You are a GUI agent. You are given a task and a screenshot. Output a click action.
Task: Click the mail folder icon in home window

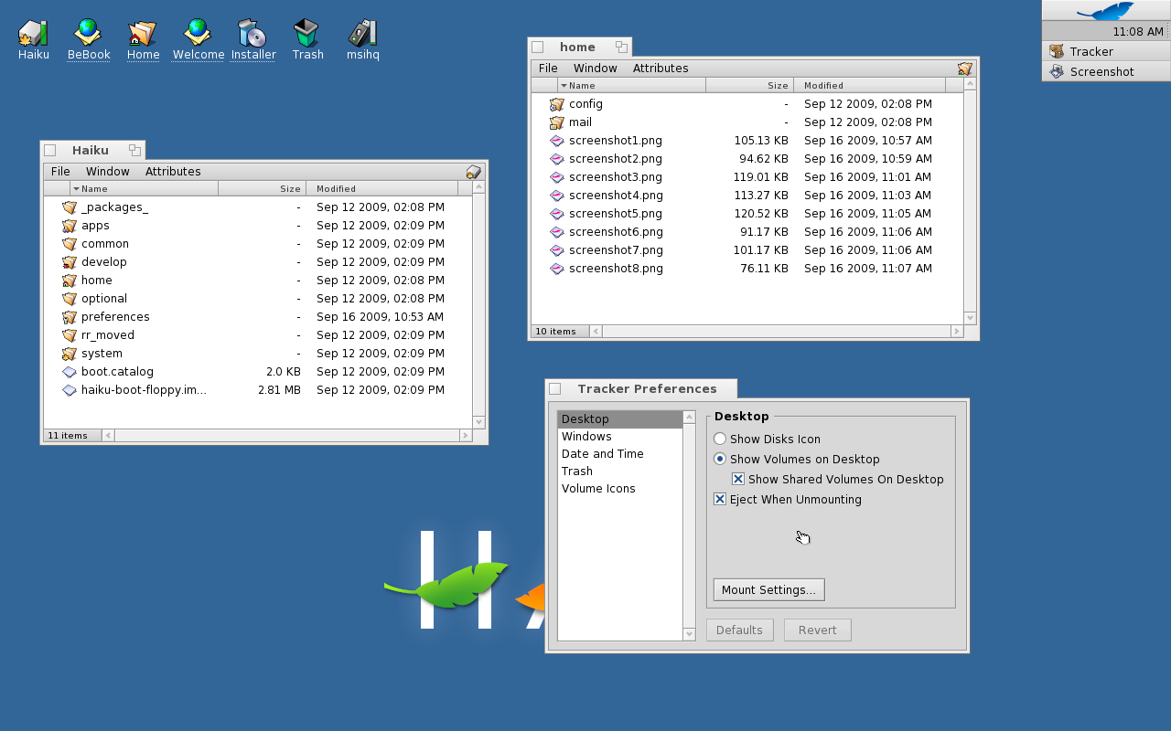[557, 122]
